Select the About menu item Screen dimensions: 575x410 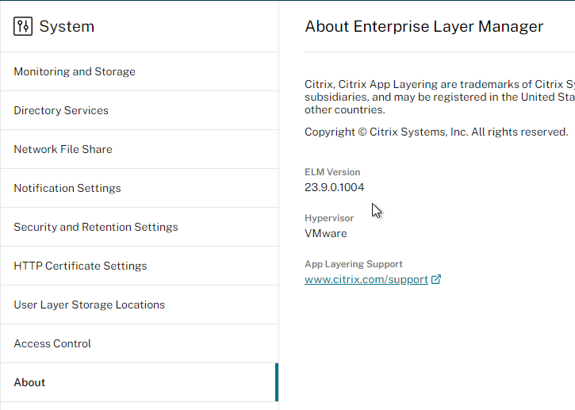(x=140, y=382)
